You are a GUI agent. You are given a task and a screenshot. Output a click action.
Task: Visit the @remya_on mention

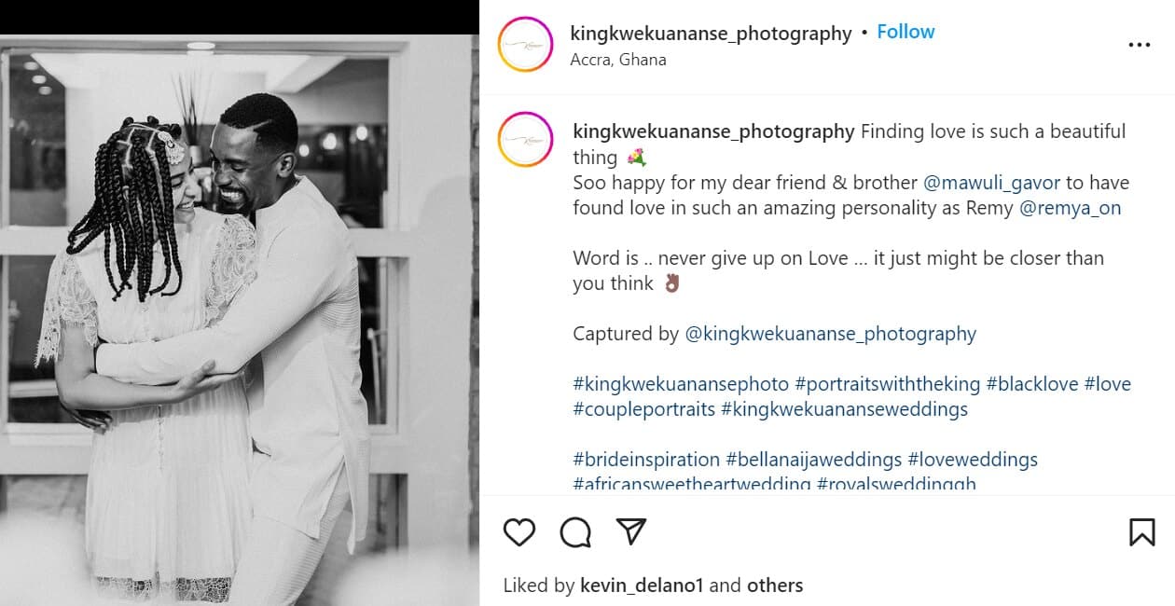1071,207
